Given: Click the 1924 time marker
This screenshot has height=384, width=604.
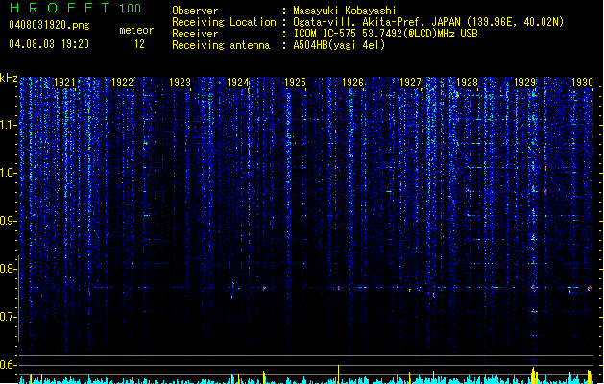Looking at the screenshot, I should point(238,83).
